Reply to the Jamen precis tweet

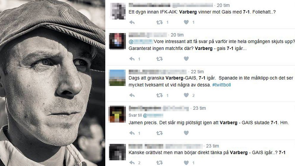point(132,133)
